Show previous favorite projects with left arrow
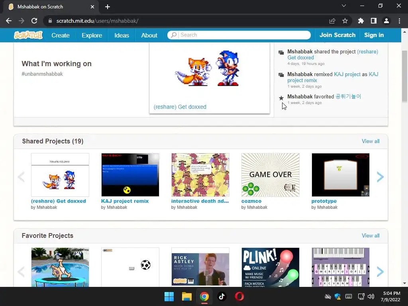The width and height of the screenshot is (408, 306). click(21, 272)
